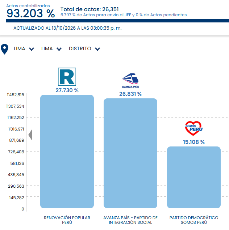Open the second LIMA province dropdown
This screenshot has width=229, height=230.
[x=51, y=49]
